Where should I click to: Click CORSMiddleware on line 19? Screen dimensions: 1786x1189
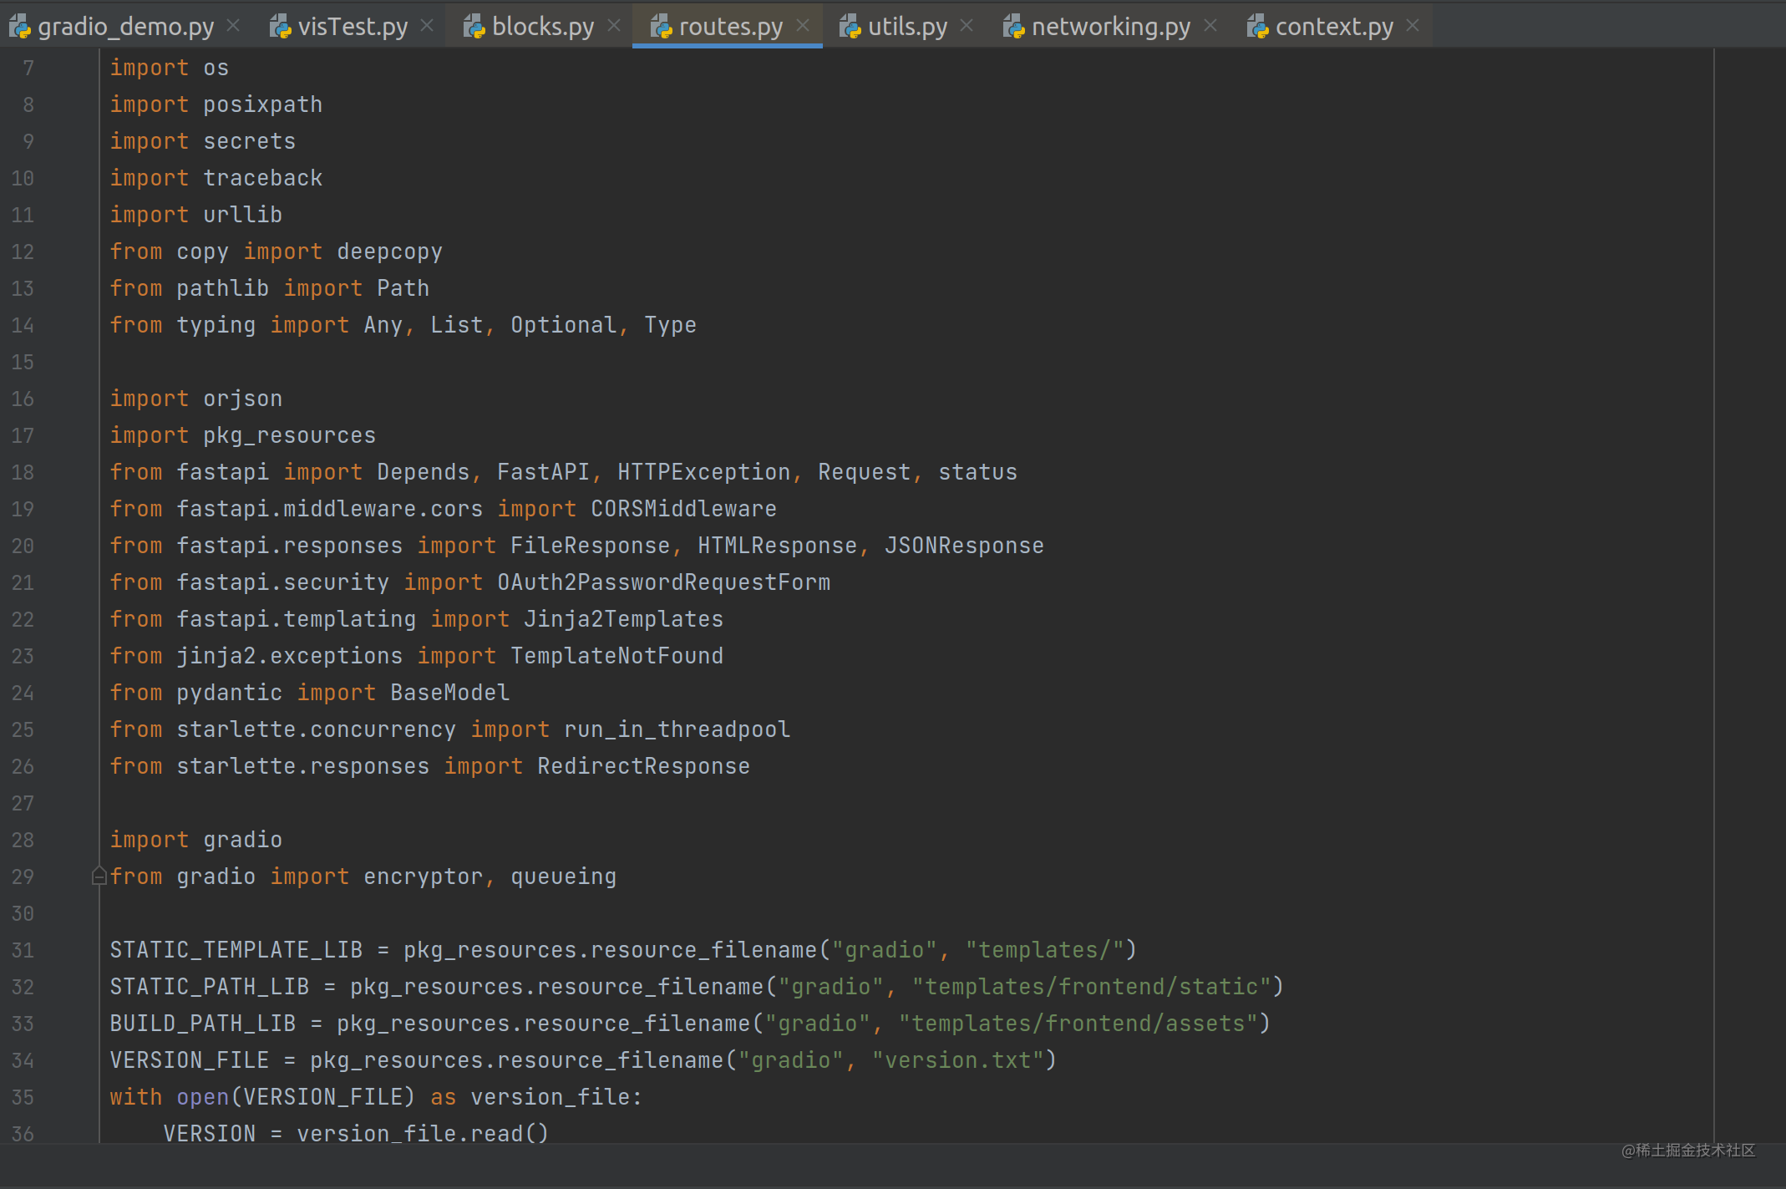point(684,509)
